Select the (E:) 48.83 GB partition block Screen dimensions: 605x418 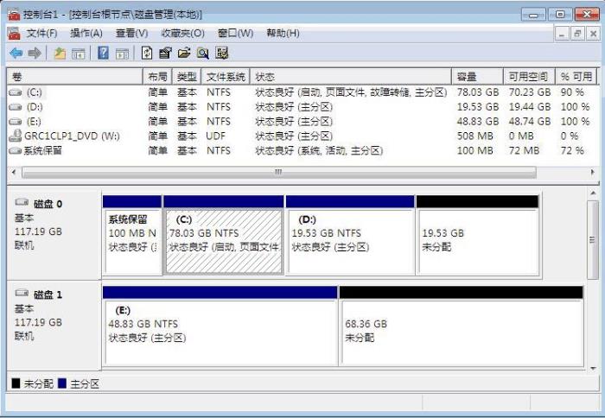(x=220, y=326)
